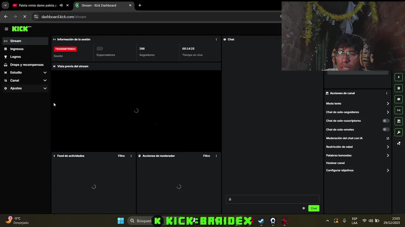Screen dimensions: 405x227
Task: Open Steam from the taskbar
Action: point(261,221)
